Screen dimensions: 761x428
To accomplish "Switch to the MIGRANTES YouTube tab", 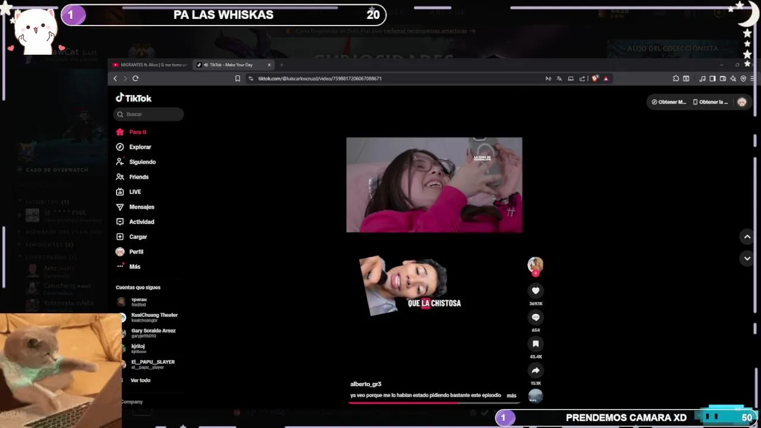I will pos(149,65).
